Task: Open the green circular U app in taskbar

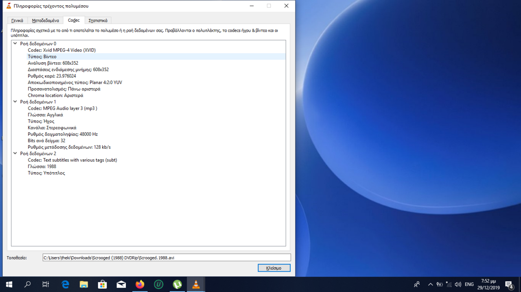Action: coord(159,284)
